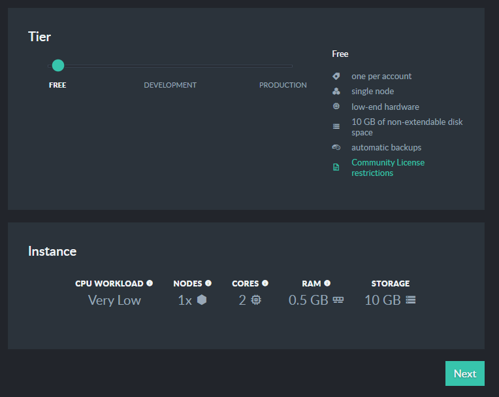Viewport: 499px width, 397px height.
Task: Click the Free title in tier details
Action: 340,54
